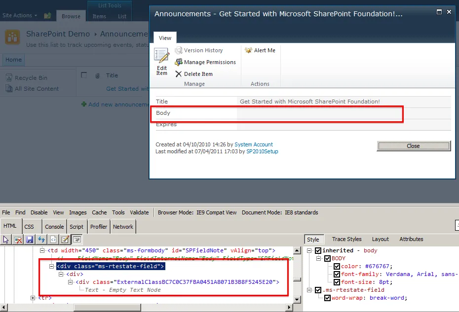The height and width of the screenshot is (312, 459).
Task: Click Document Mode: IE8 standards
Action: coord(280,212)
